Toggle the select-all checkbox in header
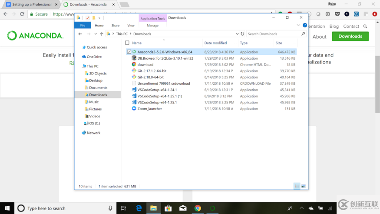This screenshot has width=380, height=214. (x=127, y=43)
